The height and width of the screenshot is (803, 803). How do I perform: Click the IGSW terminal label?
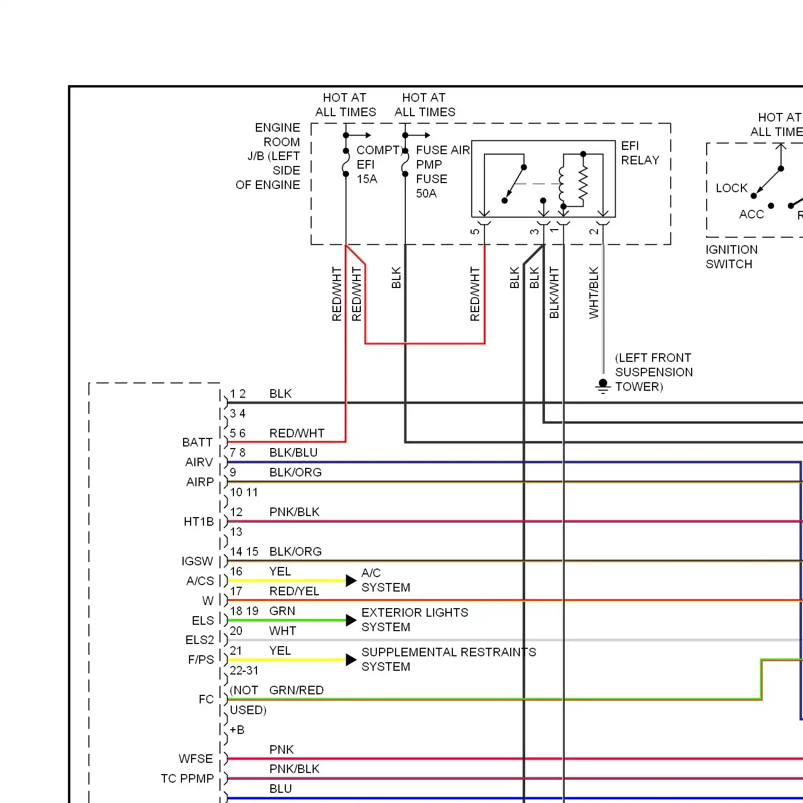197,561
